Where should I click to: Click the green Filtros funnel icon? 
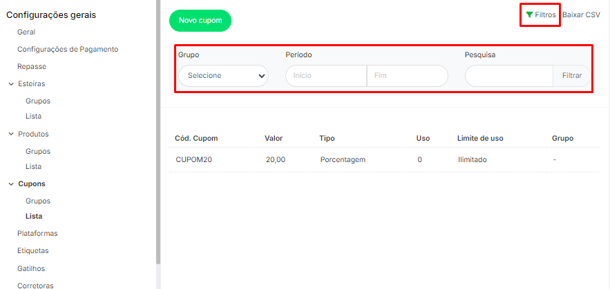[x=529, y=14]
